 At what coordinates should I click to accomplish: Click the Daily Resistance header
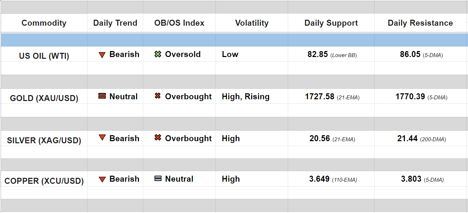(420, 23)
